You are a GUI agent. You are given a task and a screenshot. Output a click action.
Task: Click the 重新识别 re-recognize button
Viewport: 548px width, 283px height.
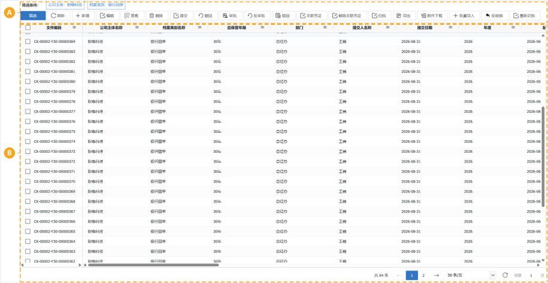(x=525, y=16)
